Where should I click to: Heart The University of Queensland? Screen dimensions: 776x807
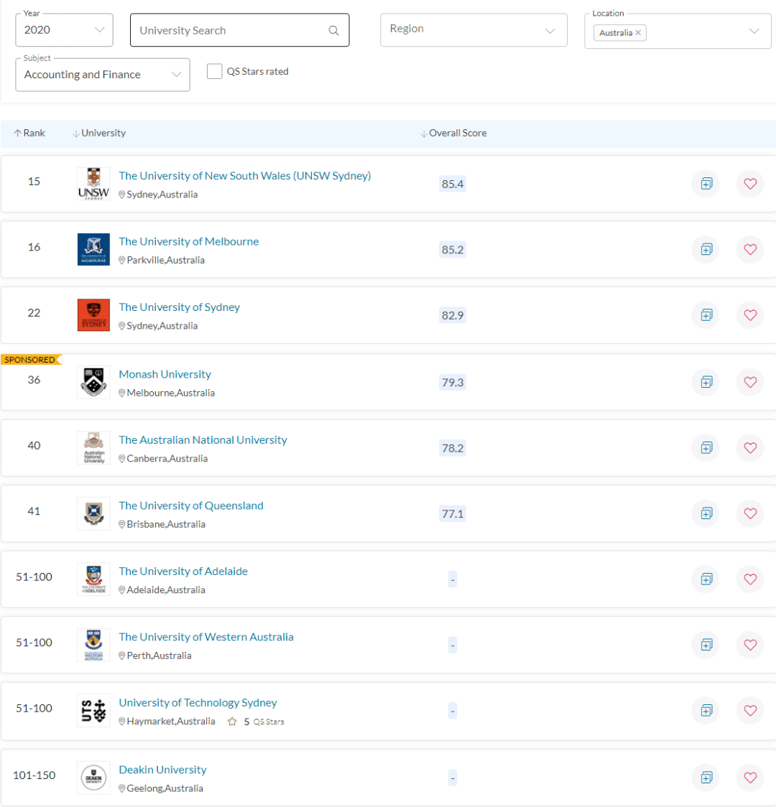pos(750,513)
